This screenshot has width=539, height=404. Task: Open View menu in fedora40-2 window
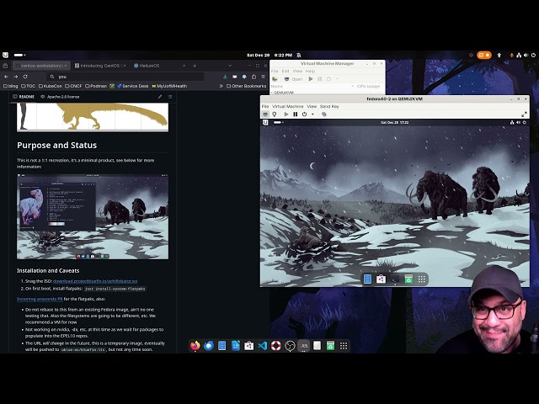[x=312, y=107]
